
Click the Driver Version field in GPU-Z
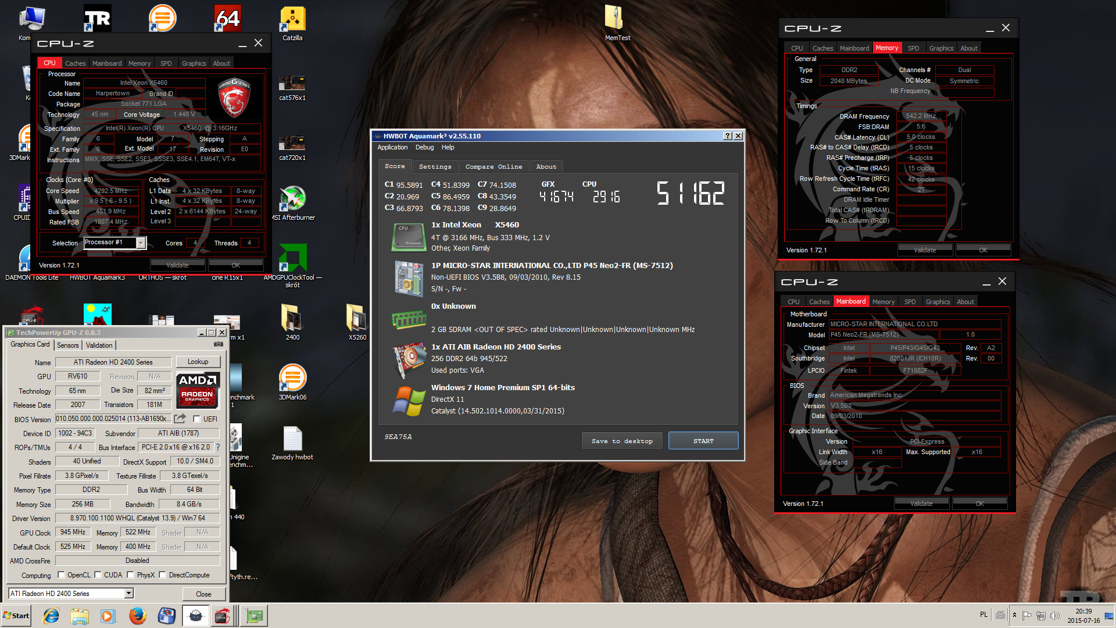[138, 518]
